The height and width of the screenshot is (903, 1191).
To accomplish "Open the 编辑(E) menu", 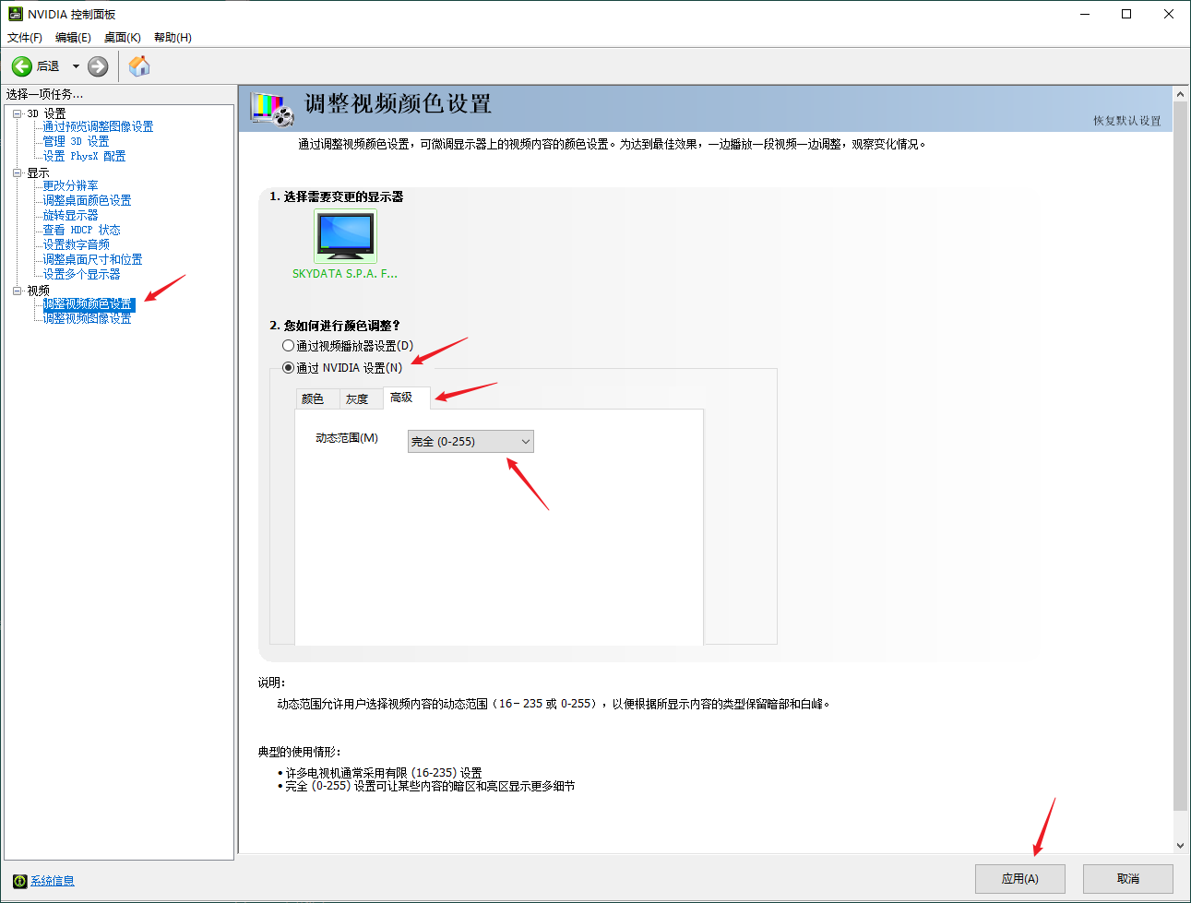I will click(x=73, y=38).
